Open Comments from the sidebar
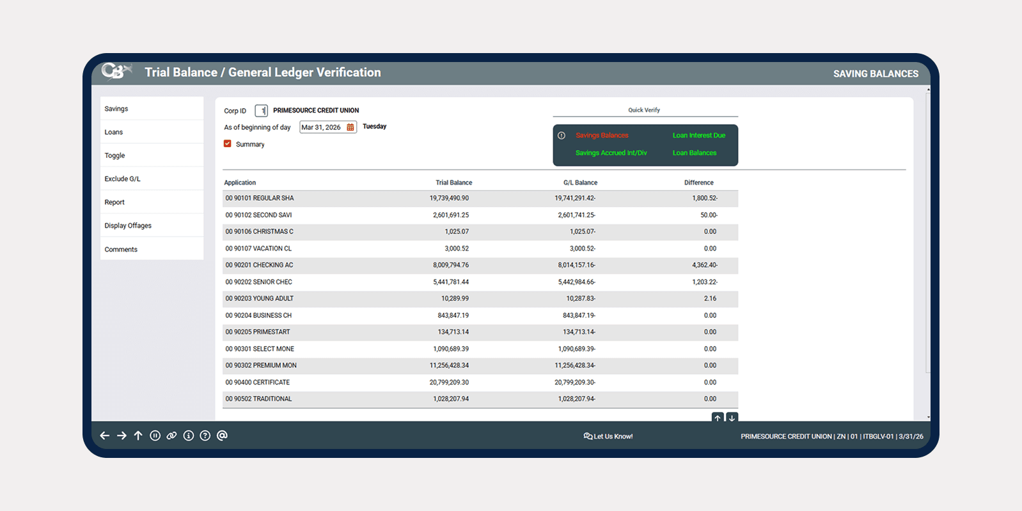1022x511 pixels. coord(152,249)
